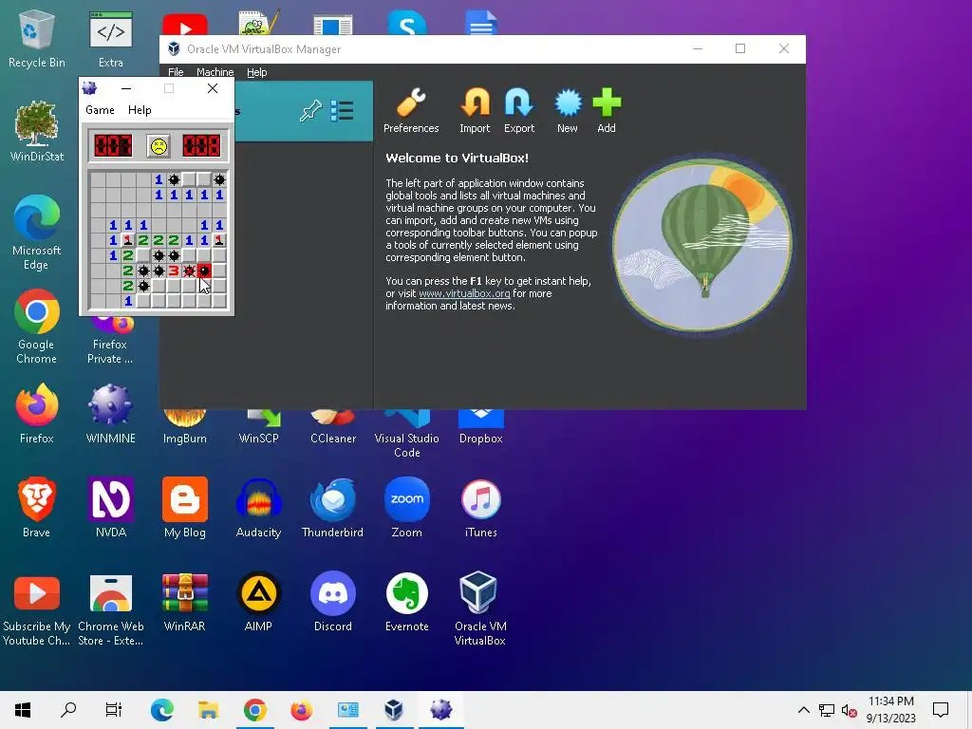Click the taskbar clock showing 11:34 PM
This screenshot has height=729, width=972.
pos(890,710)
